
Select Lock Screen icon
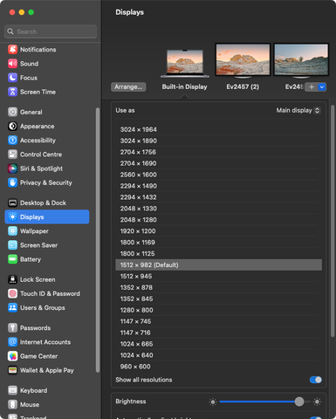12,279
